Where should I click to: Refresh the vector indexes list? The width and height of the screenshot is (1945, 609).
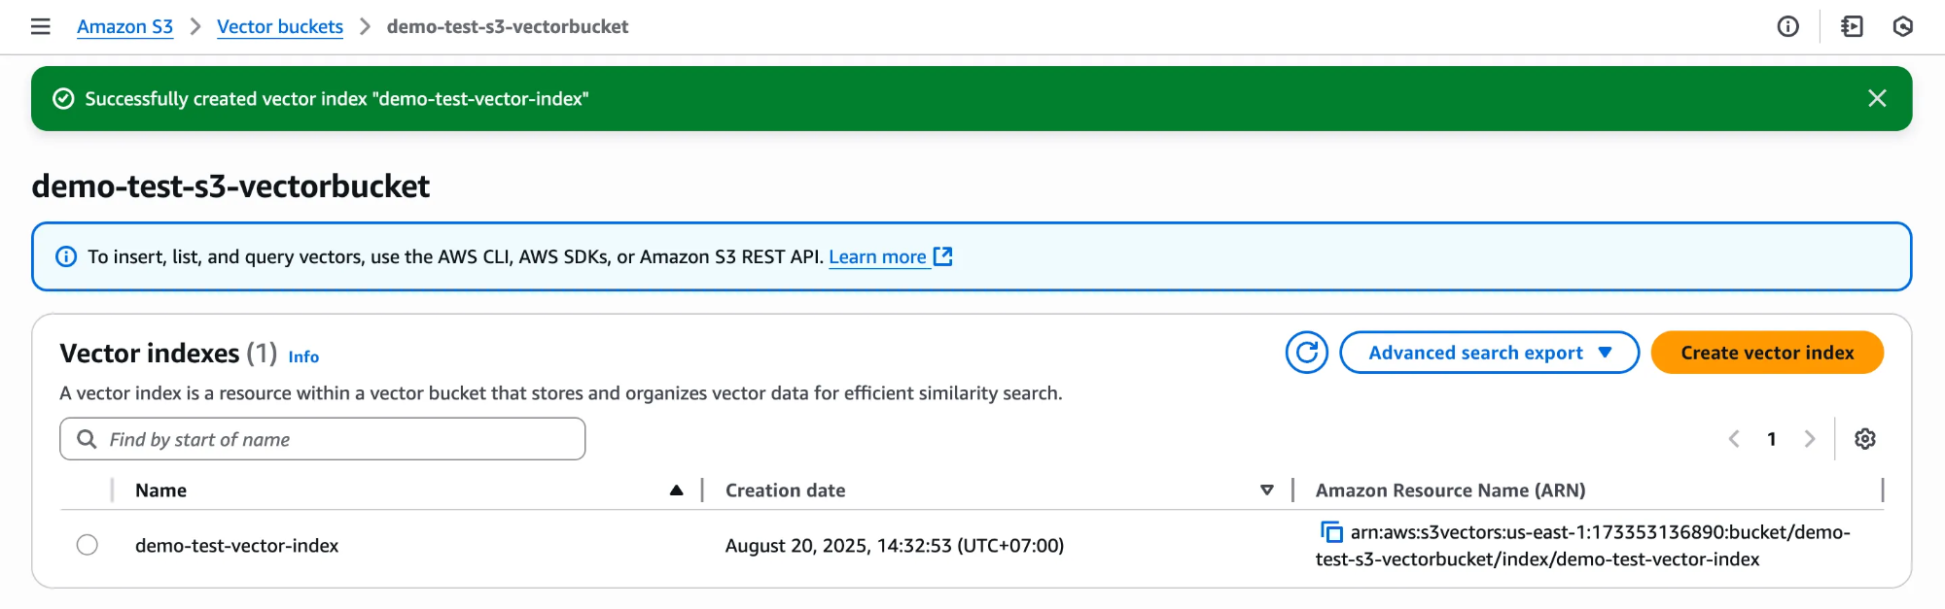[x=1306, y=353]
